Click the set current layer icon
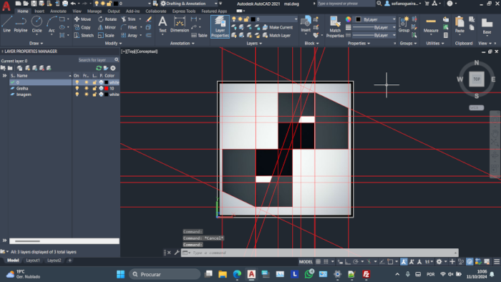The width and height of the screenshot is (501, 282). (x=49, y=68)
